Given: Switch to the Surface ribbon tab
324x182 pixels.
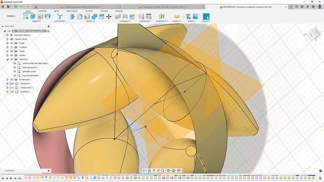Looking at the screenshot, I should 42,11.
